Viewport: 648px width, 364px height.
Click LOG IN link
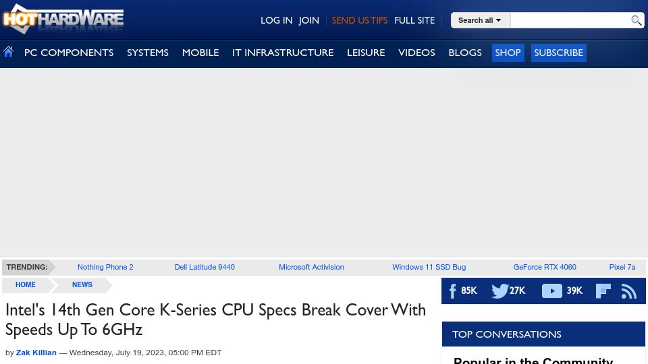[277, 20]
